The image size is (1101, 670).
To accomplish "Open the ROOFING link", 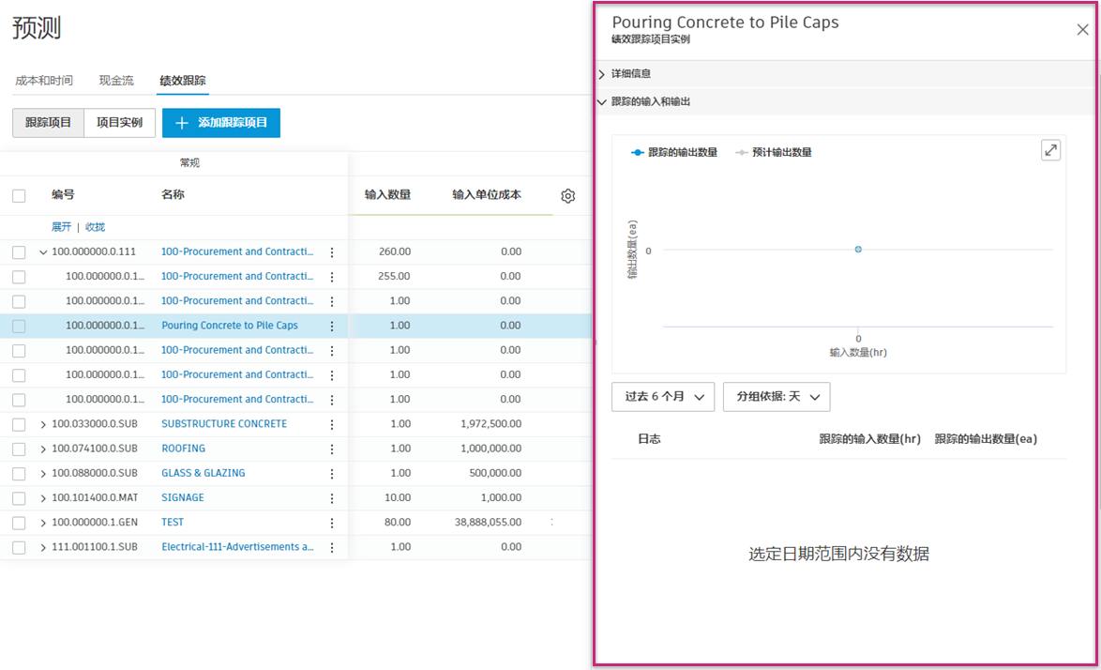I will (x=183, y=449).
